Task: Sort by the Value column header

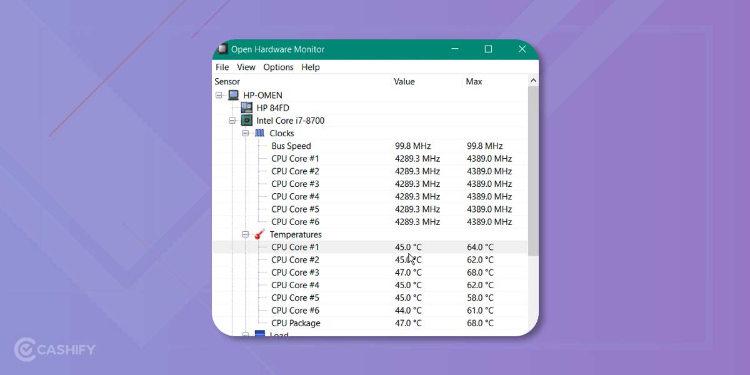Action: pos(404,81)
